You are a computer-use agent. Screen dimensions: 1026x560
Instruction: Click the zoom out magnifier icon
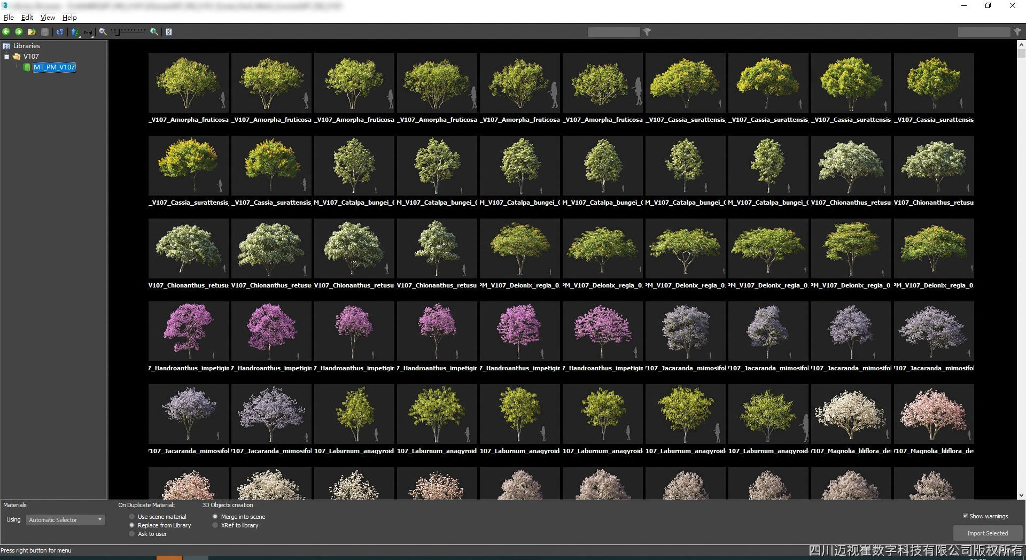pyautogui.click(x=102, y=32)
